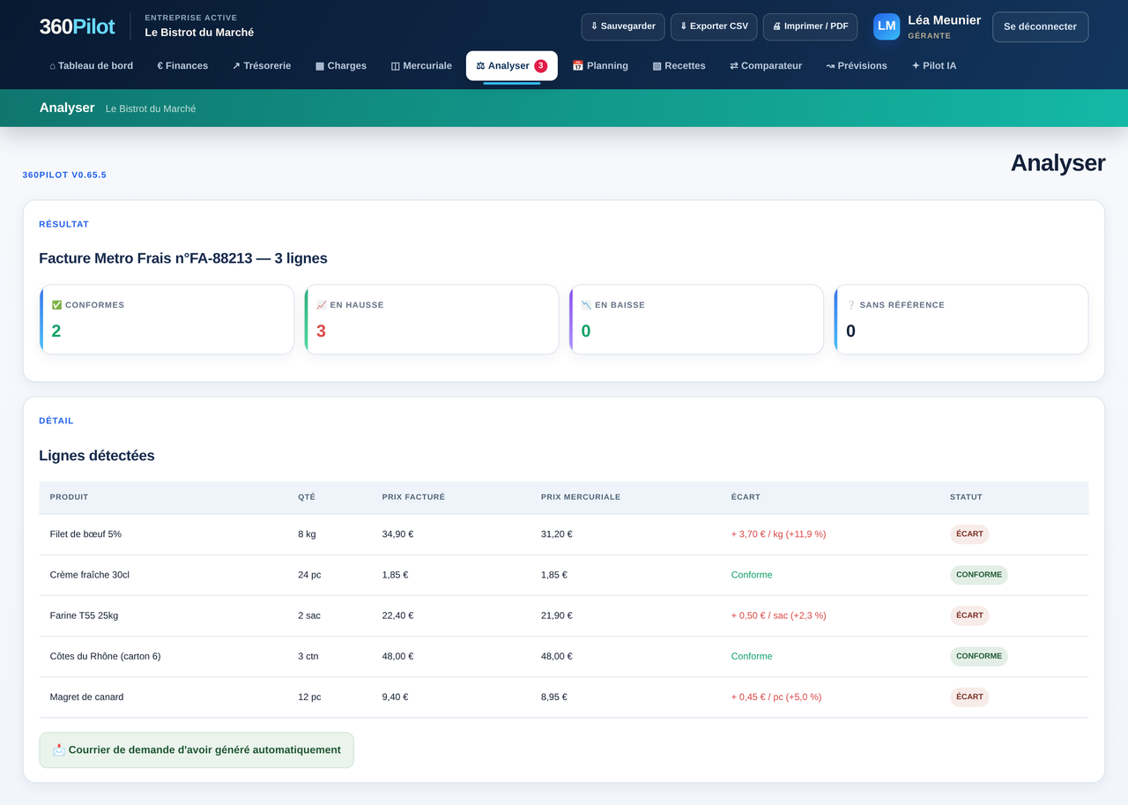Click the LM user avatar
The image size is (1128, 805).
[887, 26]
